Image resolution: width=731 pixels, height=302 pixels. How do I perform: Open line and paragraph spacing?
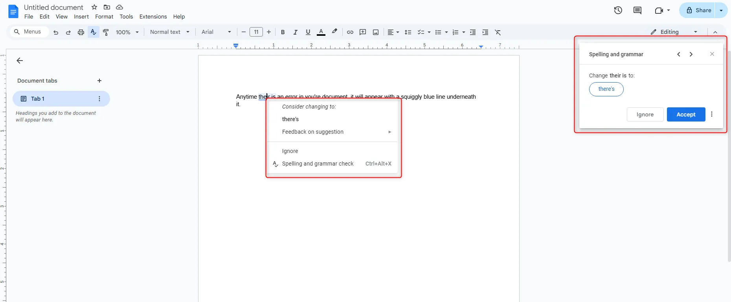point(408,32)
